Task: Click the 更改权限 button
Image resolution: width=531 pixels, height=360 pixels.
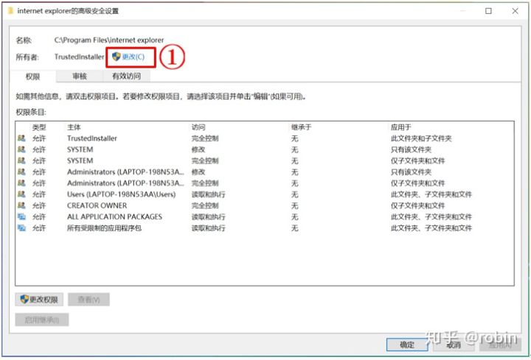Action: (x=39, y=300)
